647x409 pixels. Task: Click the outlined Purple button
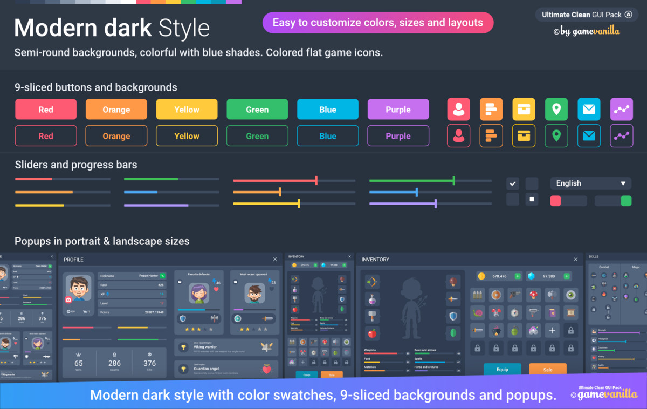(398, 136)
